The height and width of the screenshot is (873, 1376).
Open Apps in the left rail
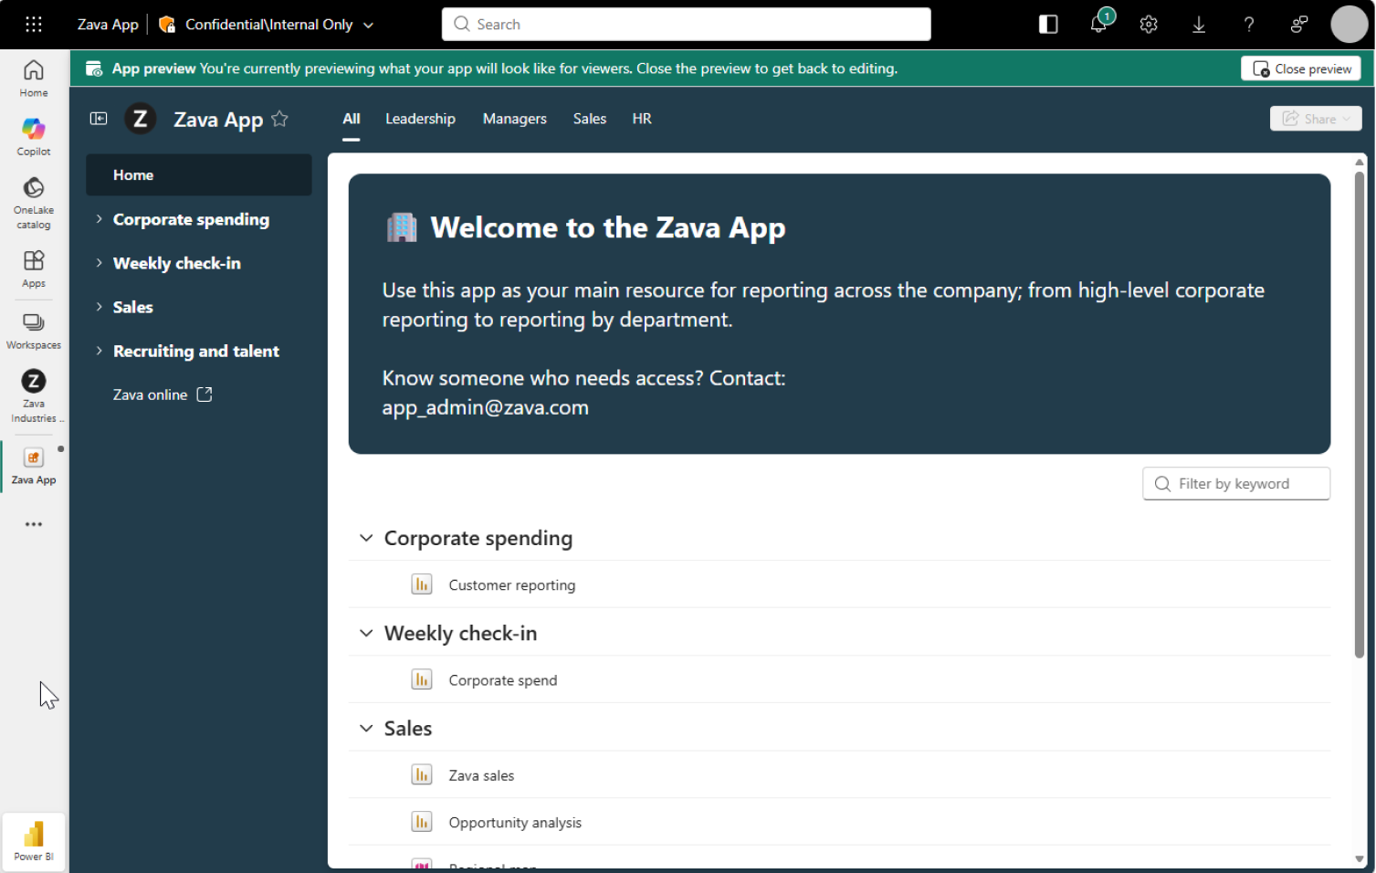point(34,268)
